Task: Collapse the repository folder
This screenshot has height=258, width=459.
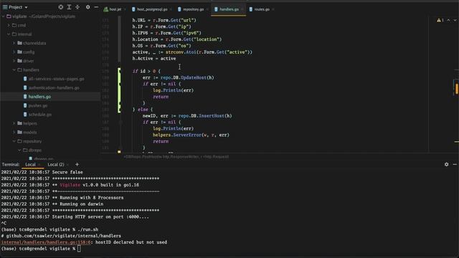Action: click(x=14, y=141)
